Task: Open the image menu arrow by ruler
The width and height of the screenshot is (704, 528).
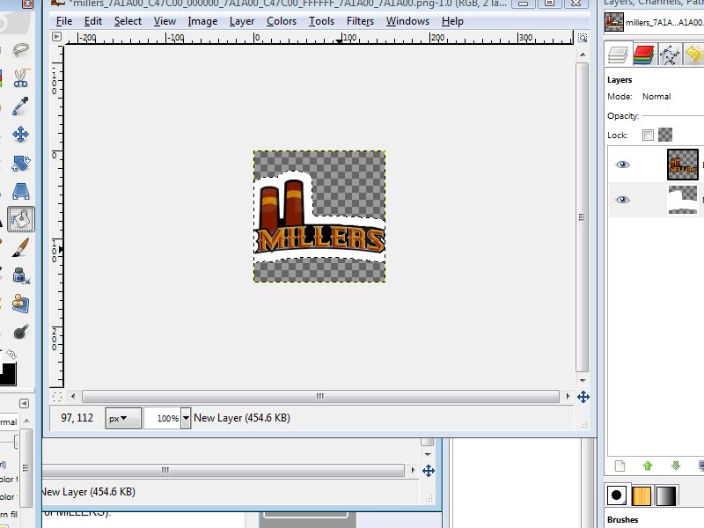Action: point(57,37)
